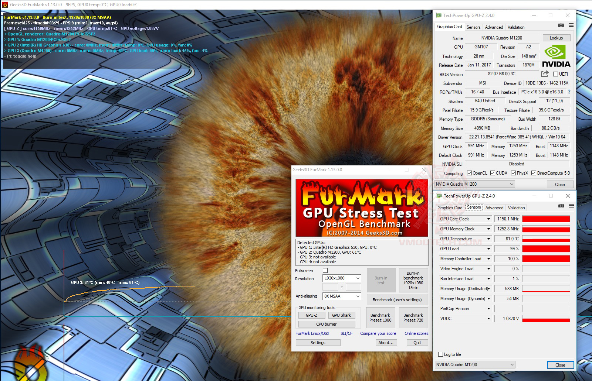Open the FurMark Linux/OSX link
Viewport: 592px width, 381px height.
point(312,333)
